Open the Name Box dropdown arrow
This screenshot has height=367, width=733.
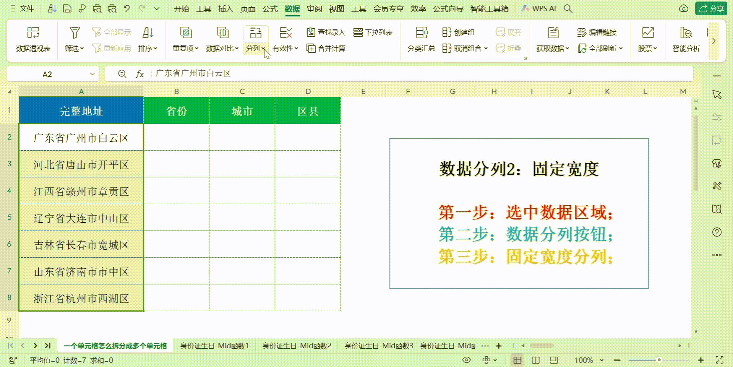[92, 74]
